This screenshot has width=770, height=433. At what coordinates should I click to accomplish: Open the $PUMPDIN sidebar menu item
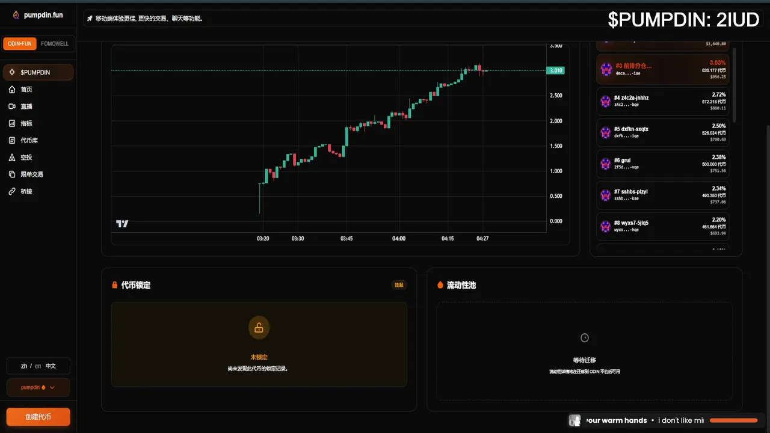(38, 72)
